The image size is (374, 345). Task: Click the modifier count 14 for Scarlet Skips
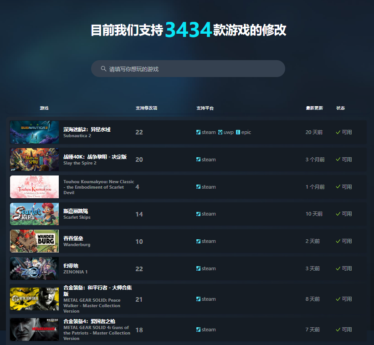[139, 214]
